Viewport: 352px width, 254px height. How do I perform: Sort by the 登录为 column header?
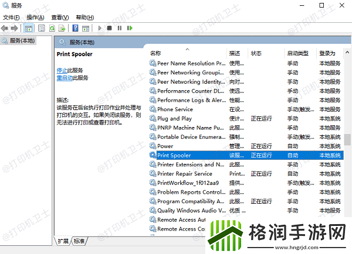(327, 53)
